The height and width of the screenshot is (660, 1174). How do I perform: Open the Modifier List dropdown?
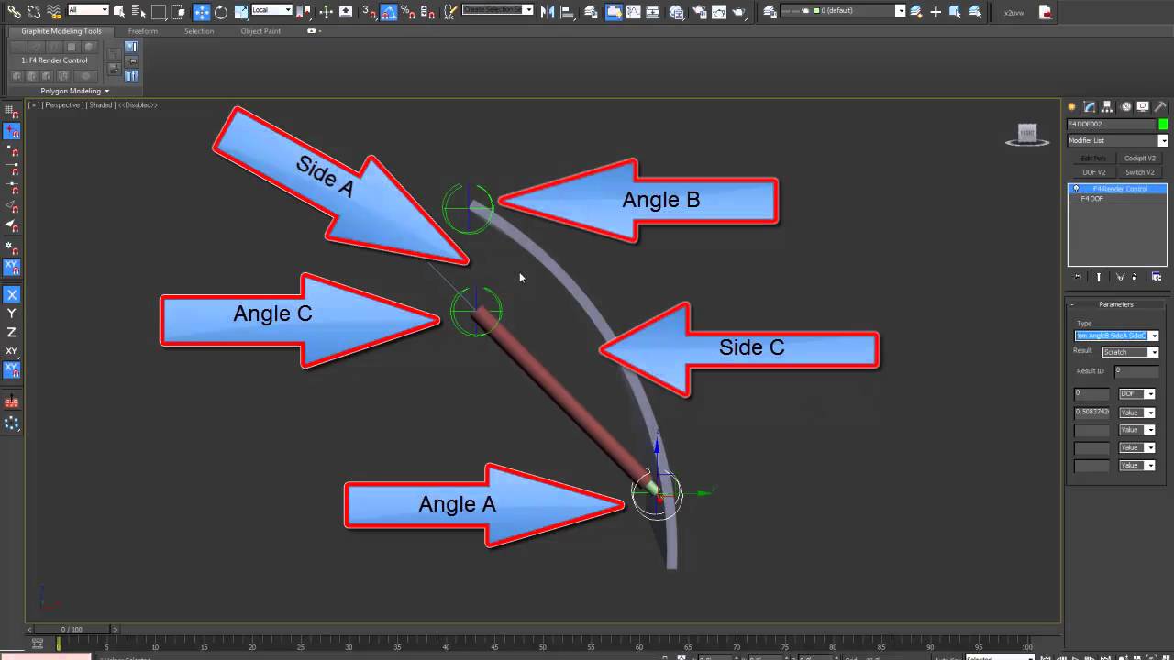pos(1117,140)
